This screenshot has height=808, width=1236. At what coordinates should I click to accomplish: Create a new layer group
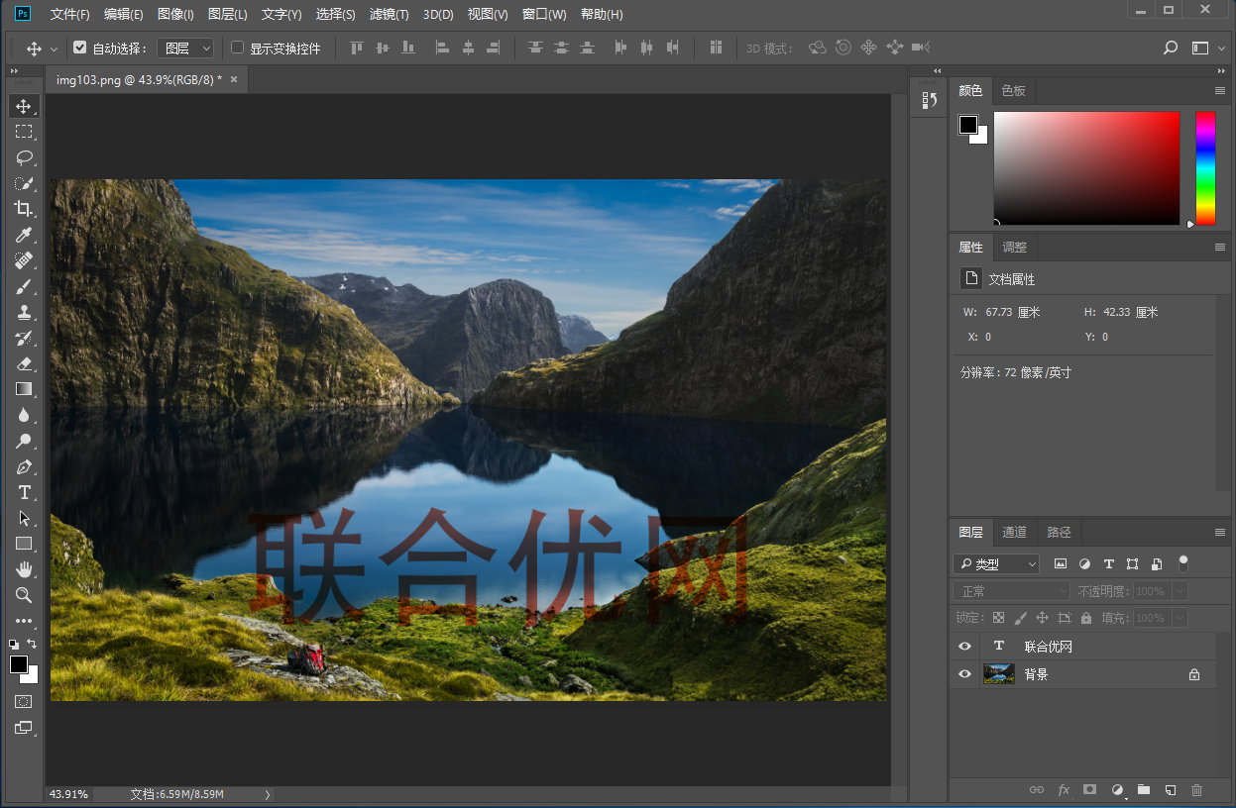(1144, 790)
